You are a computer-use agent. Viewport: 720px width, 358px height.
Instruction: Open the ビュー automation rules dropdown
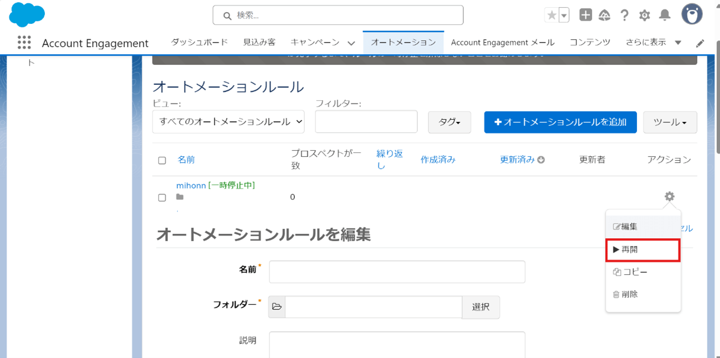(x=228, y=122)
